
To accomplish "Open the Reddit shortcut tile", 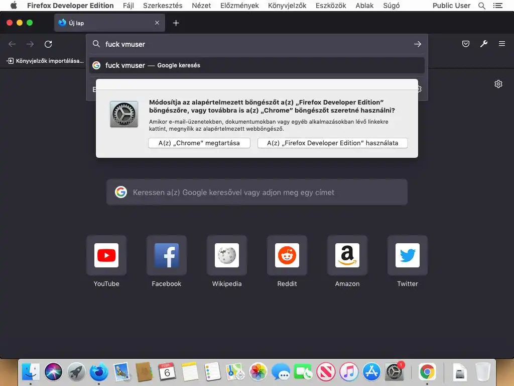I will [x=287, y=255].
